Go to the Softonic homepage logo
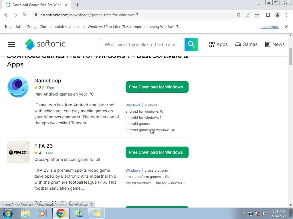This screenshot has height=219, width=293. click(45, 44)
